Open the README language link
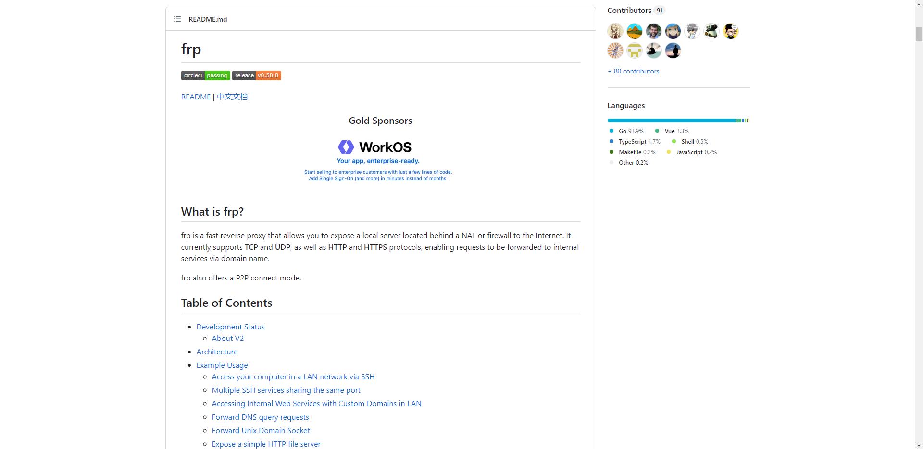 pos(196,97)
